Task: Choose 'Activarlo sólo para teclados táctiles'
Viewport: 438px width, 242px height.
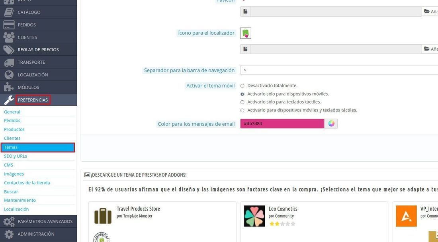Action: coord(242,102)
